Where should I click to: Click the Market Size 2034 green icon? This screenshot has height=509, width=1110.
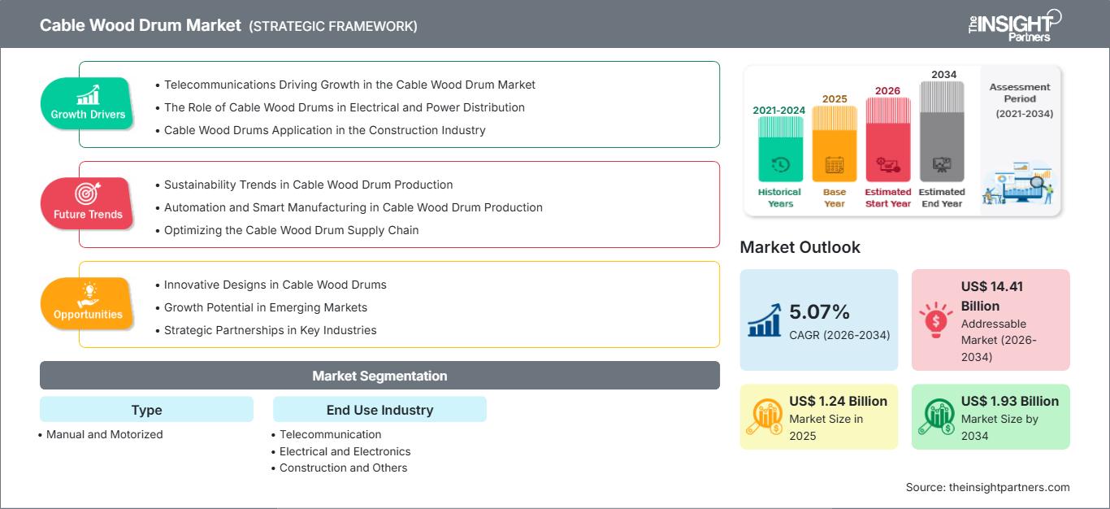coord(936,416)
